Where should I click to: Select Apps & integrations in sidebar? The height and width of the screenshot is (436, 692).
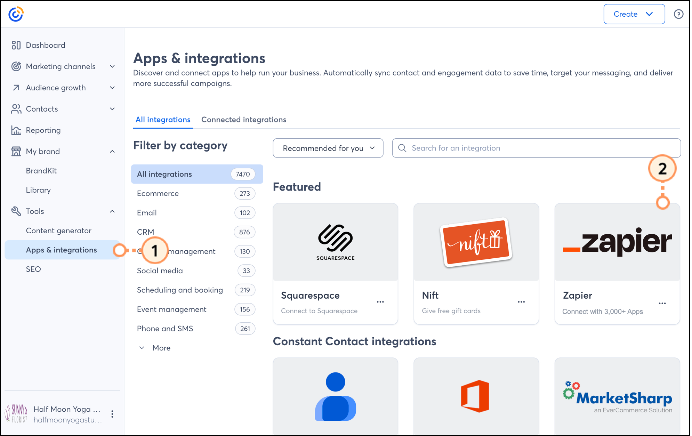[x=63, y=250]
